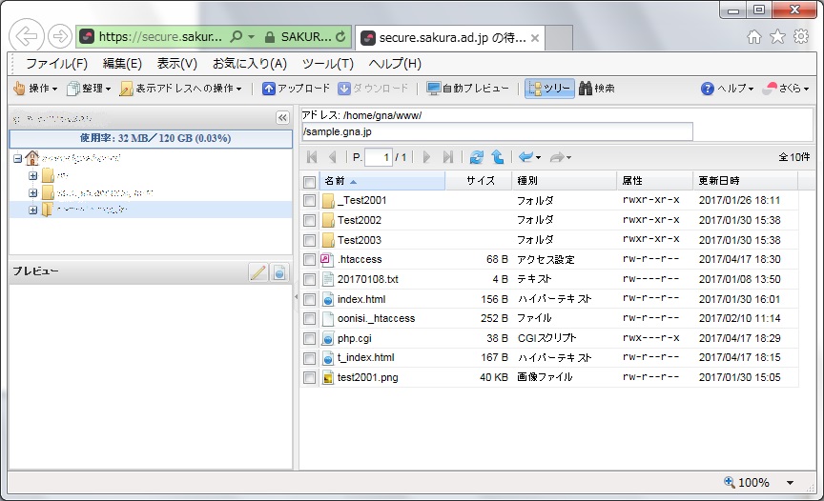Go to the first page icon
Viewport: 824px width, 501px height.
tap(312, 157)
